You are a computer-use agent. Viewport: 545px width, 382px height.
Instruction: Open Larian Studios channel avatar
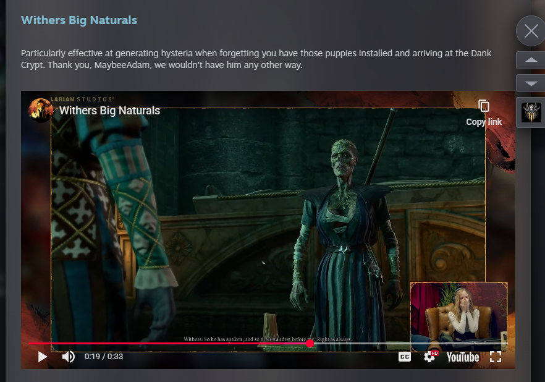[x=41, y=111]
